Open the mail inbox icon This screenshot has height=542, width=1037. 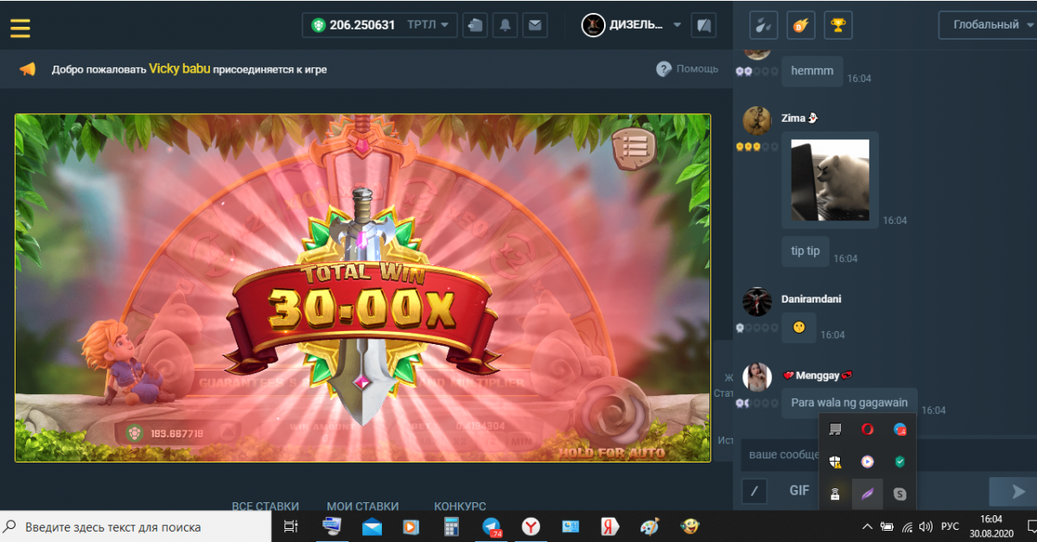(x=535, y=25)
